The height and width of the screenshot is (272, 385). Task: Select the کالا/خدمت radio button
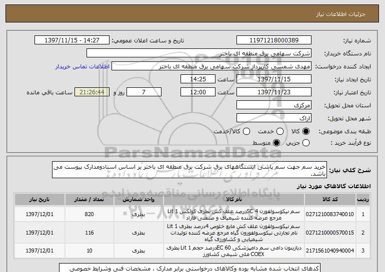pyautogui.click(x=246, y=131)
